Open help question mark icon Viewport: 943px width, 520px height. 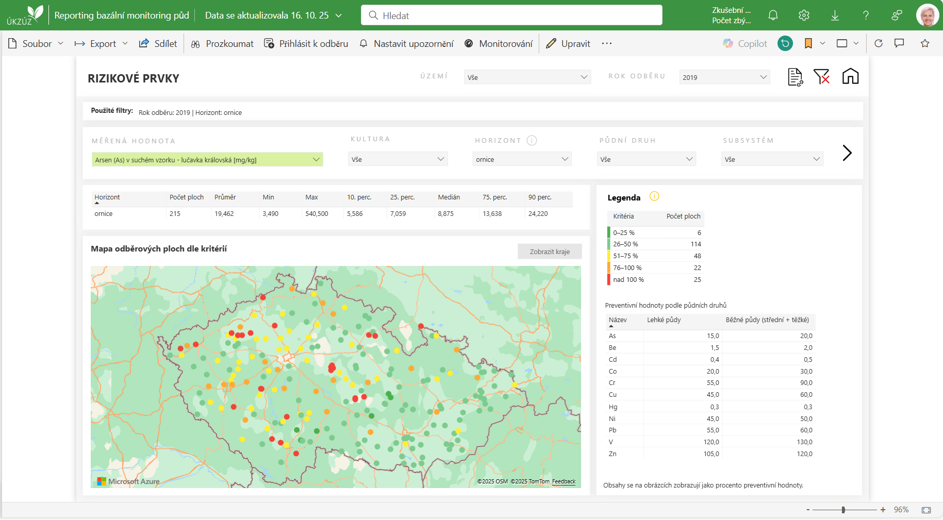(866, 15)
